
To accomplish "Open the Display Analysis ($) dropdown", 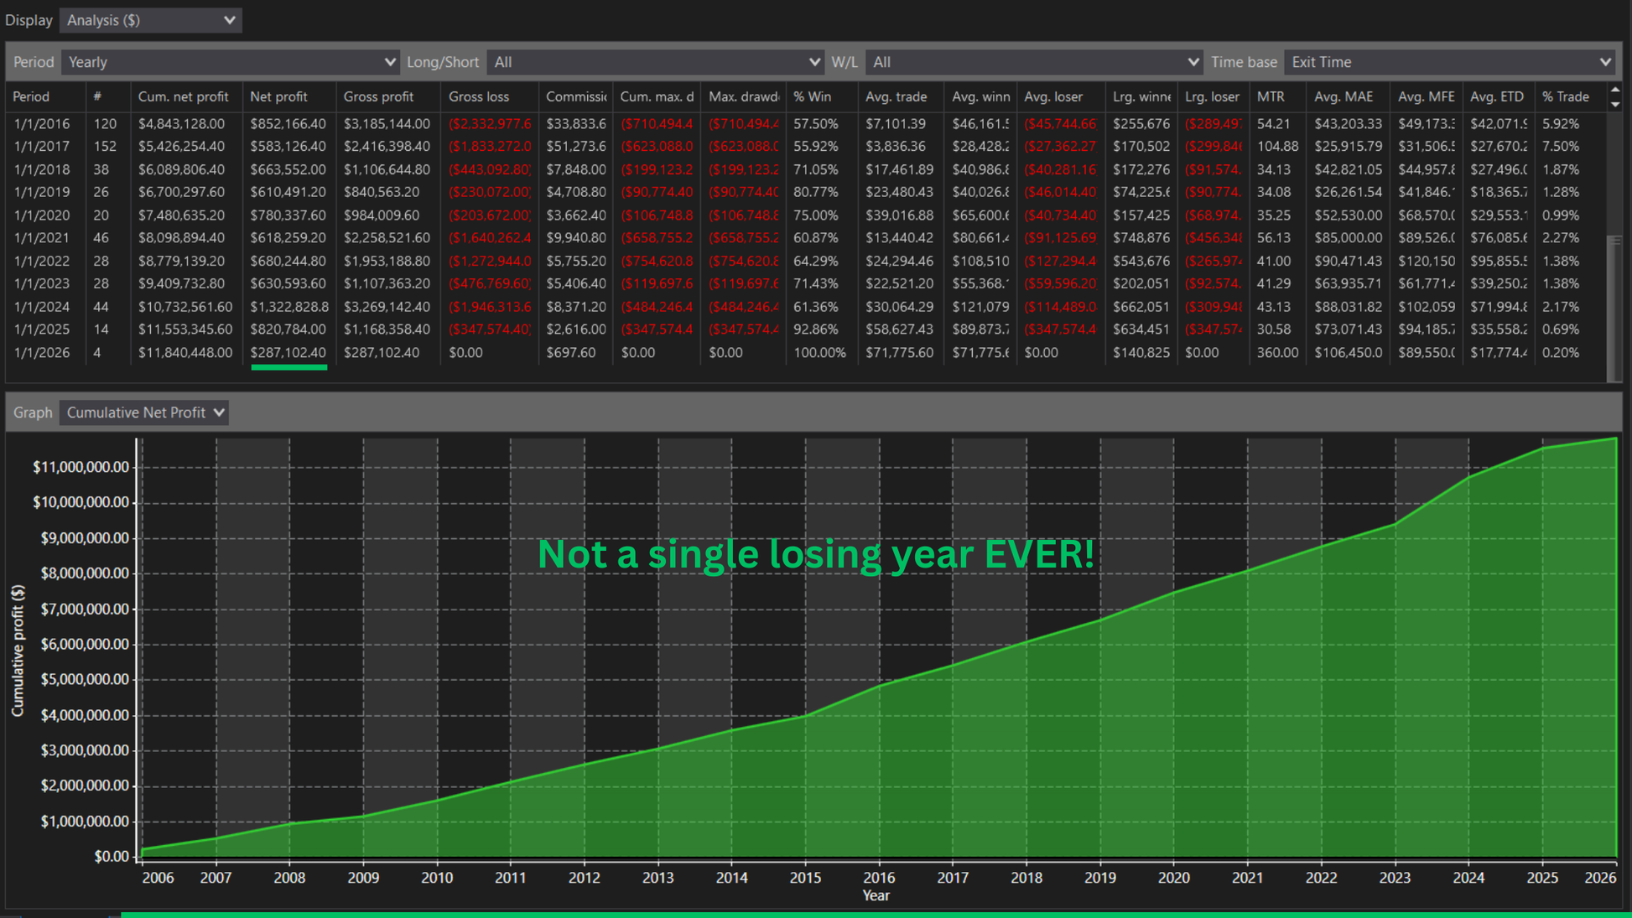I will 151,20.
